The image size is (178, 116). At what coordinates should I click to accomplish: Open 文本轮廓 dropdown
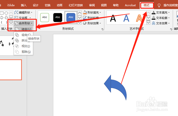pos(161,18)
